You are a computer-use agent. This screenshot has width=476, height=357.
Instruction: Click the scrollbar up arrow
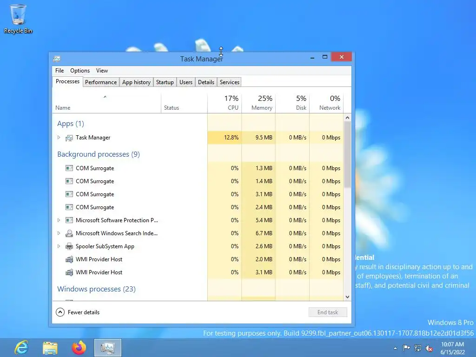pos(348,118)
